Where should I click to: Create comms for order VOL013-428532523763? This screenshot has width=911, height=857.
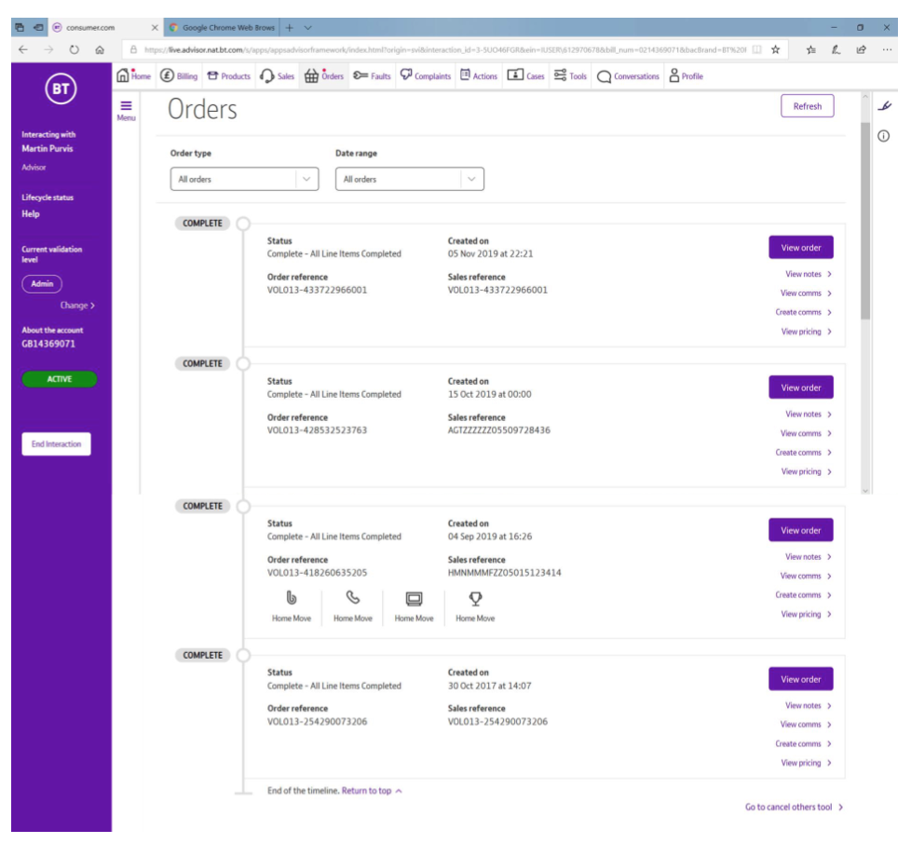pyautogui.click(x=804, y=452)
